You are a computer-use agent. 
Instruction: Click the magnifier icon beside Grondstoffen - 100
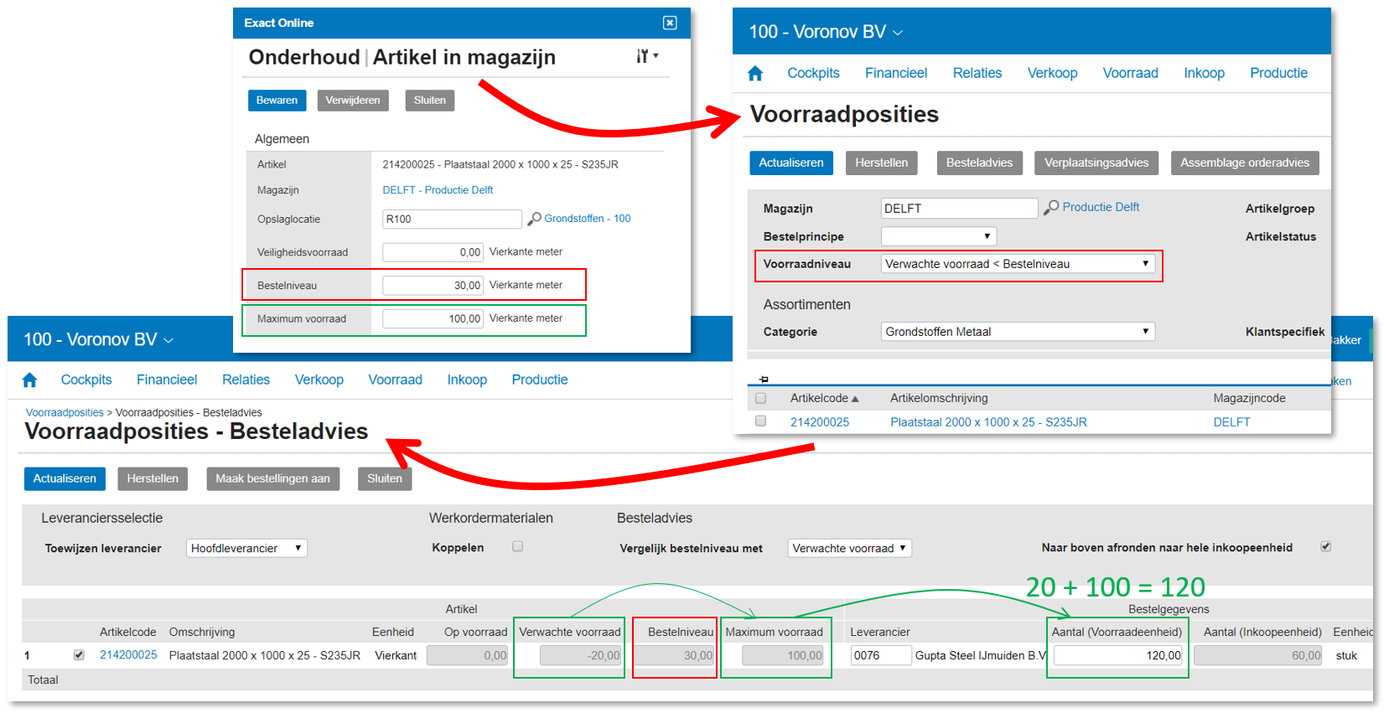(x=534, y=219)
